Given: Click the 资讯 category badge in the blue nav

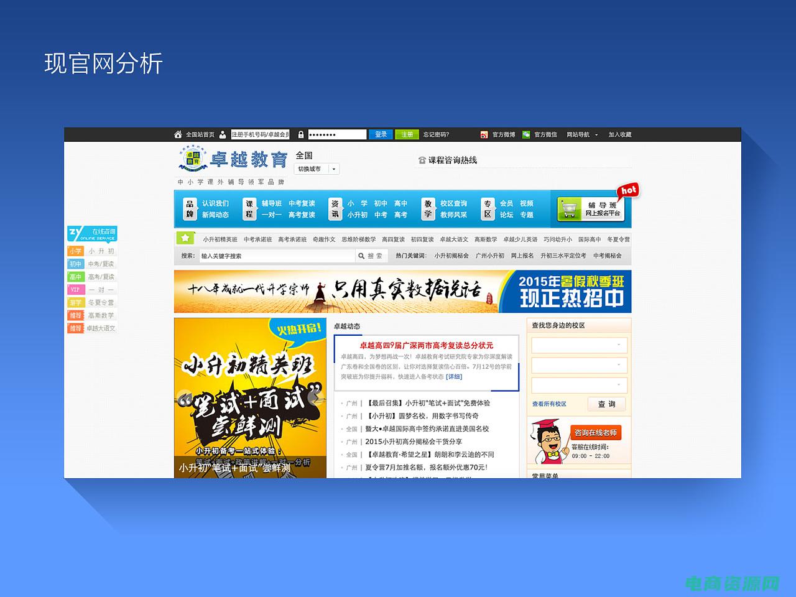Looking at the screenshot, I should (335, 209).
